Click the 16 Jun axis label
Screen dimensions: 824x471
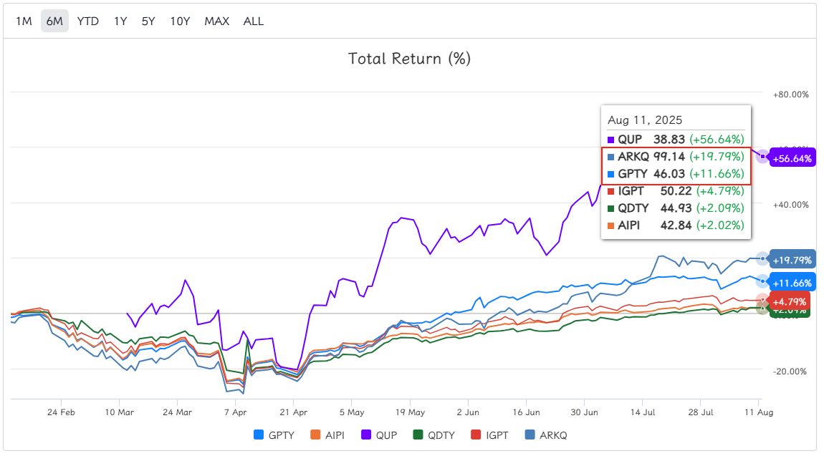[526, 412]
